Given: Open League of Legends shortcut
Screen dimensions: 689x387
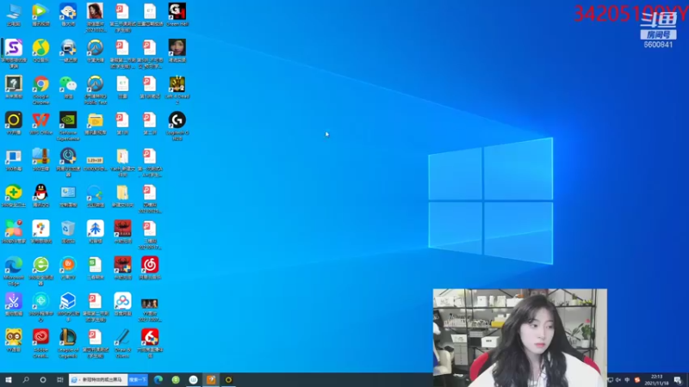Looking at the screenshot, I should tap(68, 343).
